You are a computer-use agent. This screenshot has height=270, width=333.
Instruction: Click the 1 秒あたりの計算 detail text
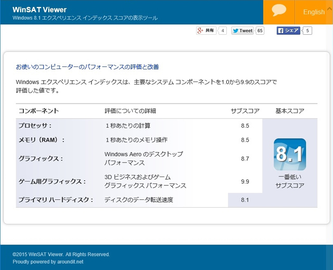(128, 126)
